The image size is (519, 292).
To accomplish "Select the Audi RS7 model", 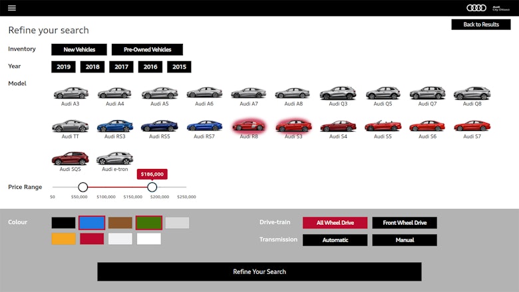I will [204, 126].
